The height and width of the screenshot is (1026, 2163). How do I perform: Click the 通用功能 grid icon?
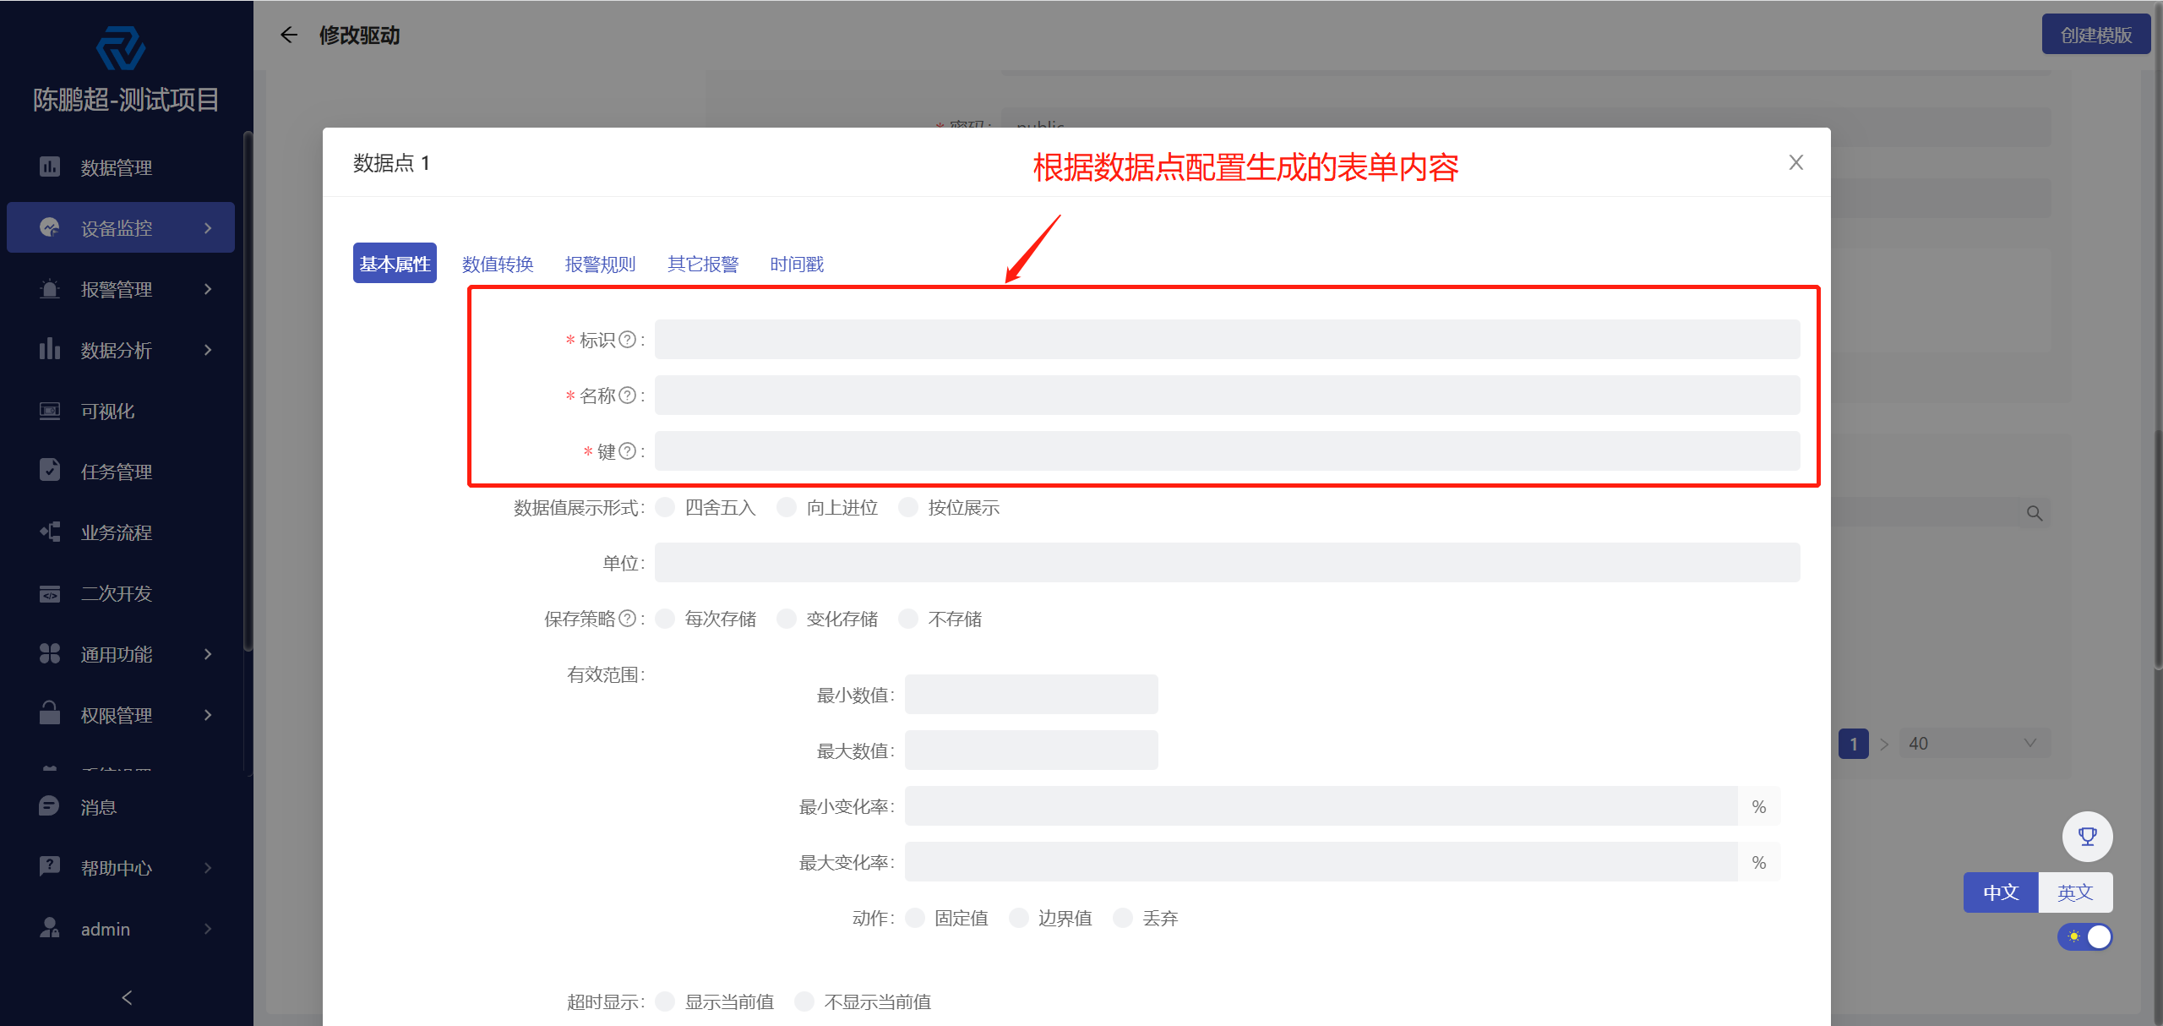pos(50,653)
